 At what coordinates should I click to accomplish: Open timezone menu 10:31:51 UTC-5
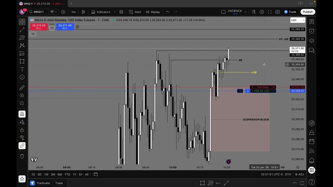272,175
